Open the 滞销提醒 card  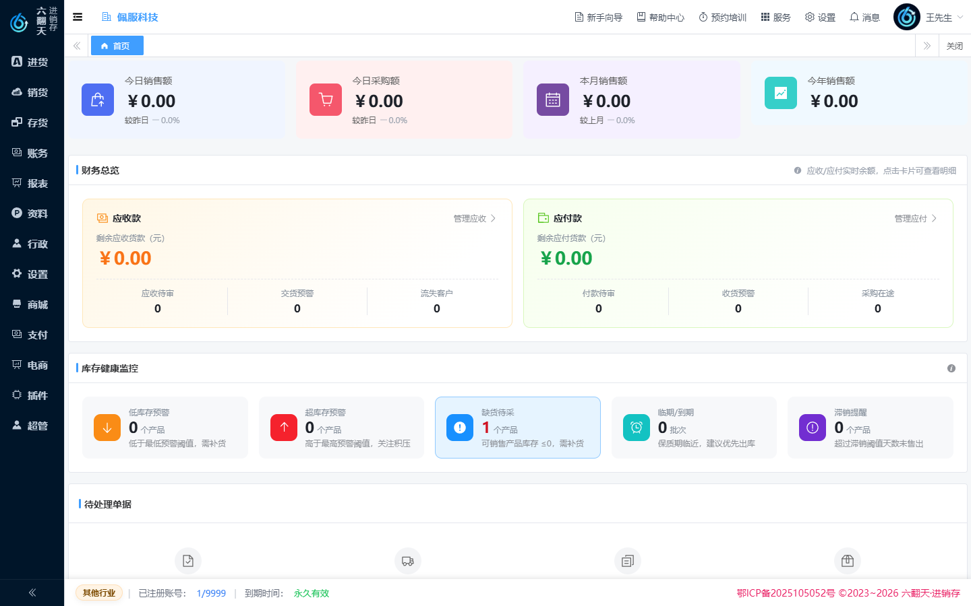(x=871, y=428)
